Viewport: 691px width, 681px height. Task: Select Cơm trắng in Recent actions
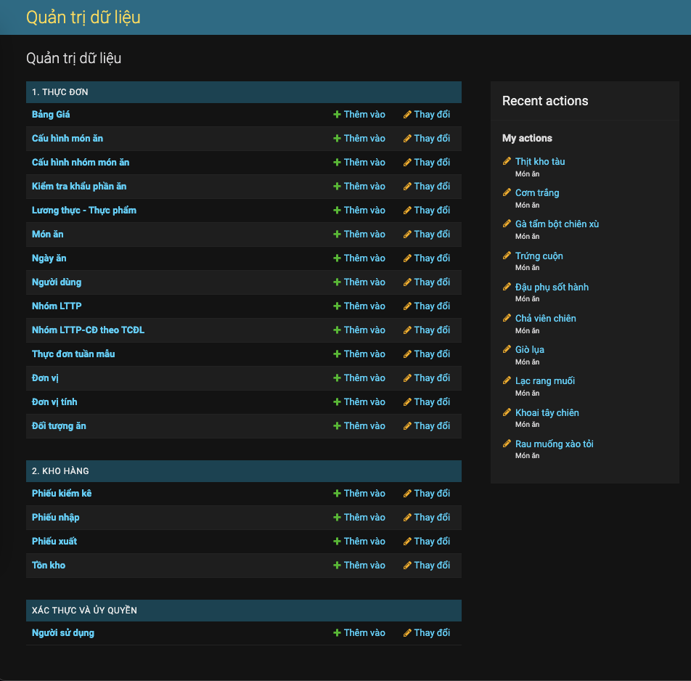[537, 192]
